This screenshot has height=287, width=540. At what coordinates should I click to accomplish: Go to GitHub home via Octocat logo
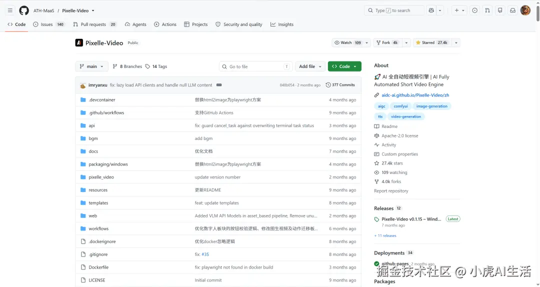click(24, 10)
